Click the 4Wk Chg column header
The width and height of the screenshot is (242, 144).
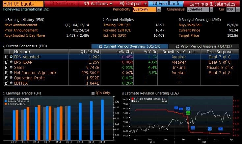click(117, 51)
